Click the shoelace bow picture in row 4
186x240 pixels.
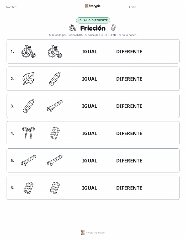29,133
